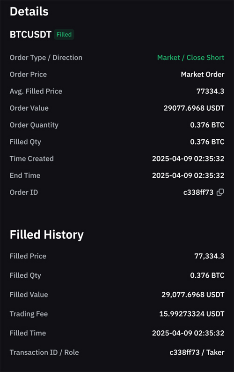Click the Filled Value 29,077.6968 USDT
The width and height of the screenshot is (234, 372).
point(193,295)
